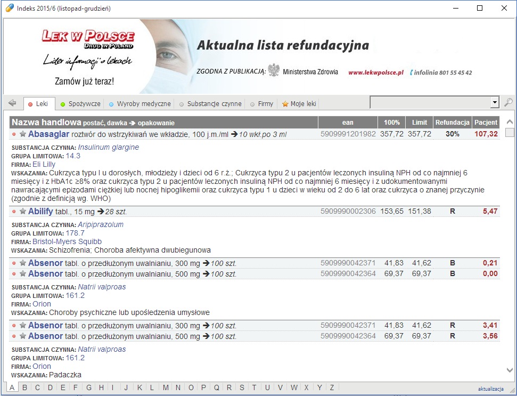The height and width of the screenshot is (396, 517).
Task: Click the Pacjent column header
Action: pos(486,123)
